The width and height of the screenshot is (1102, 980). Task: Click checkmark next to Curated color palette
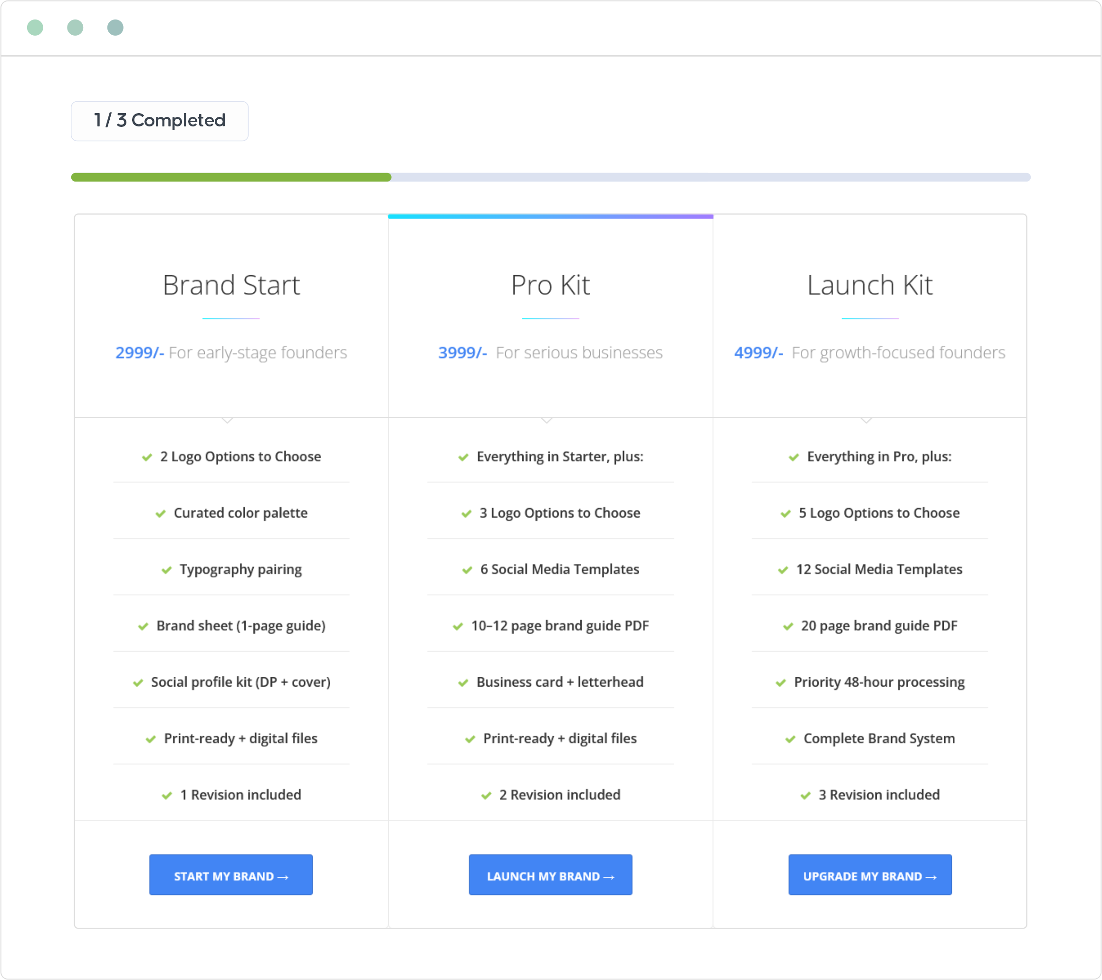pyautogui.click(x=160, y=513)
